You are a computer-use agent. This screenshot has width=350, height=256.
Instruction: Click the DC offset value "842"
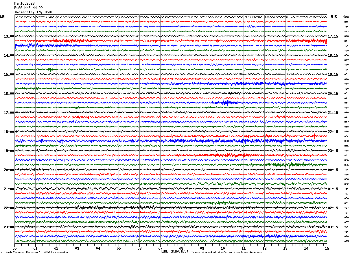coord(346,117)
